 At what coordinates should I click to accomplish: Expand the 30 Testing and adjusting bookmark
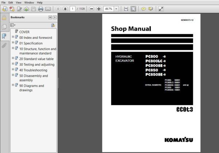[13, 64]
